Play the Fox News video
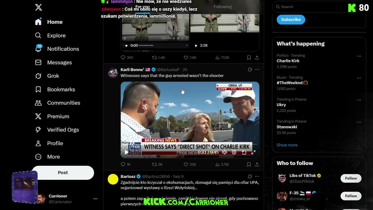Viewport: 373px width, 210px height. coord(126,152)
